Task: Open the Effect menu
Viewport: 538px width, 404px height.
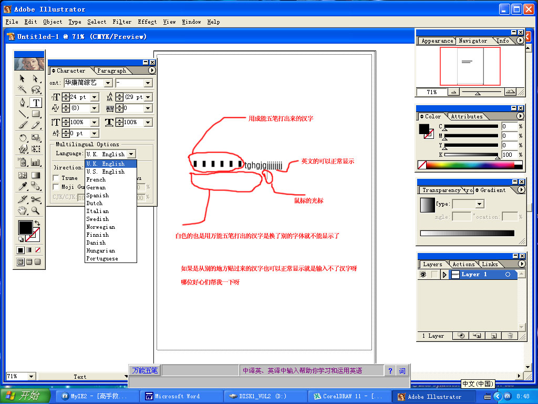Action: (x=147, y=22)
